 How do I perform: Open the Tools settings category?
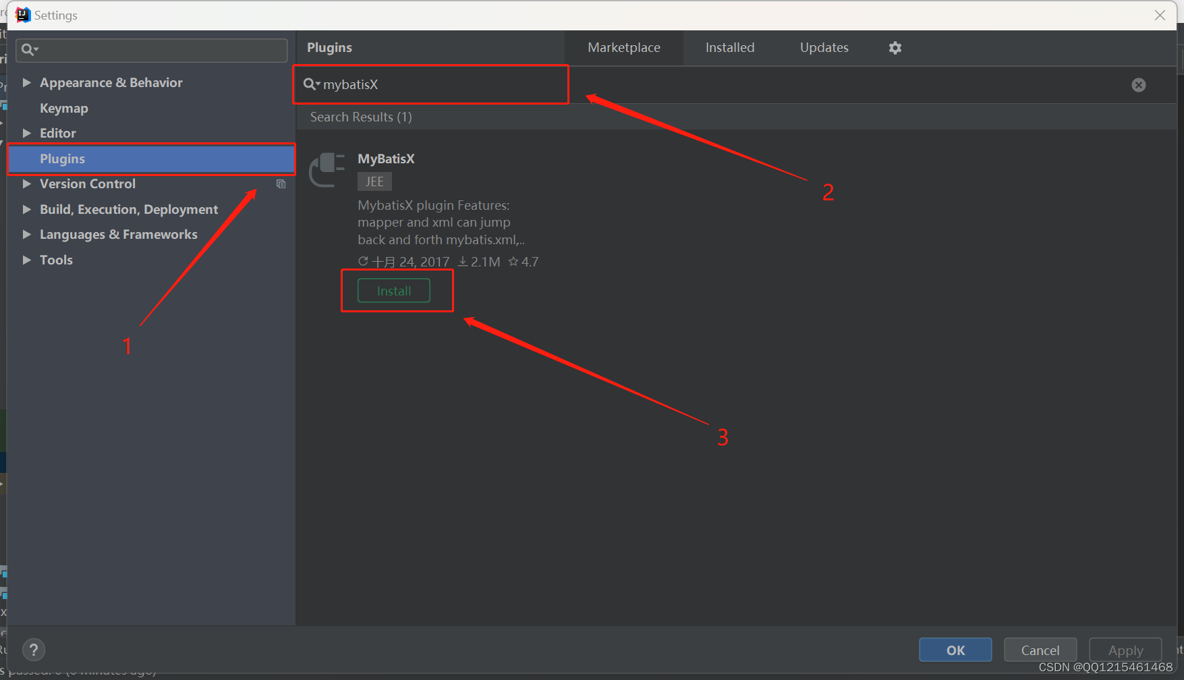pyautogui.click(x=56, y=260)
